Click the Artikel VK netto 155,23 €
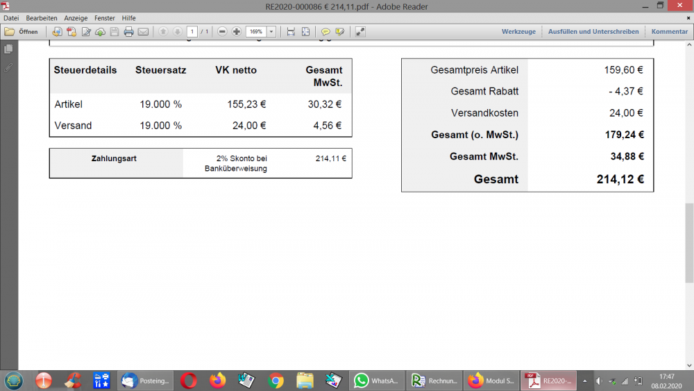The image size is (694, 391). point(246,104)
